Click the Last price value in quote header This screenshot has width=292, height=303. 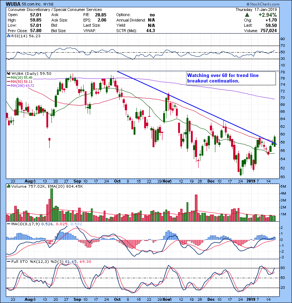pyautogui.click(x=271, y=25)
